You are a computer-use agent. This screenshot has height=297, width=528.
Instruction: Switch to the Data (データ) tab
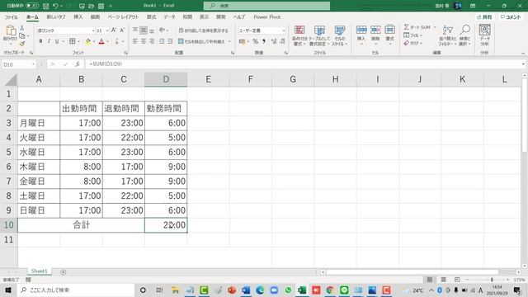169,17
